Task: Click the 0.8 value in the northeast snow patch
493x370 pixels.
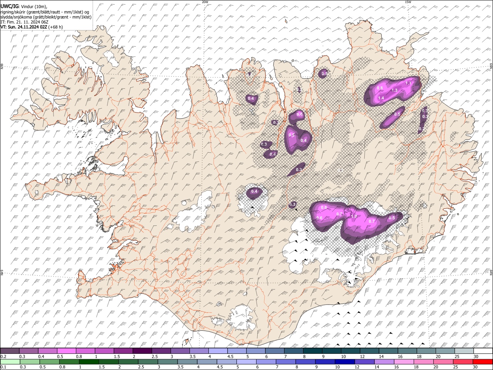Action: (x=380, y=88)
